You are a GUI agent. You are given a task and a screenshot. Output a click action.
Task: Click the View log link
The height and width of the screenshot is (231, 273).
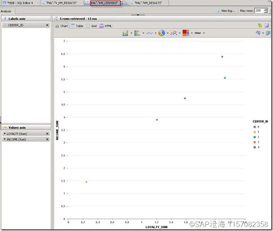click(x=228, y=11)
